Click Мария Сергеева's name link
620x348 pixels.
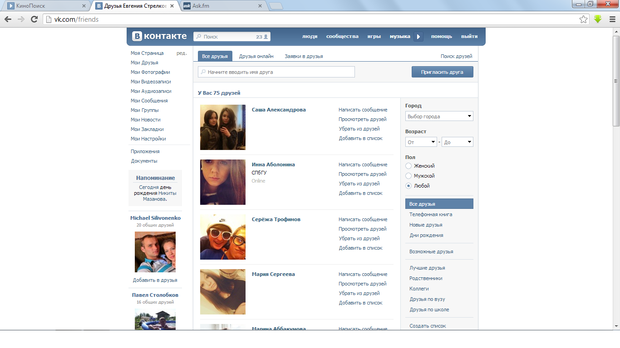pyautogui.click(x=273, y=274)
